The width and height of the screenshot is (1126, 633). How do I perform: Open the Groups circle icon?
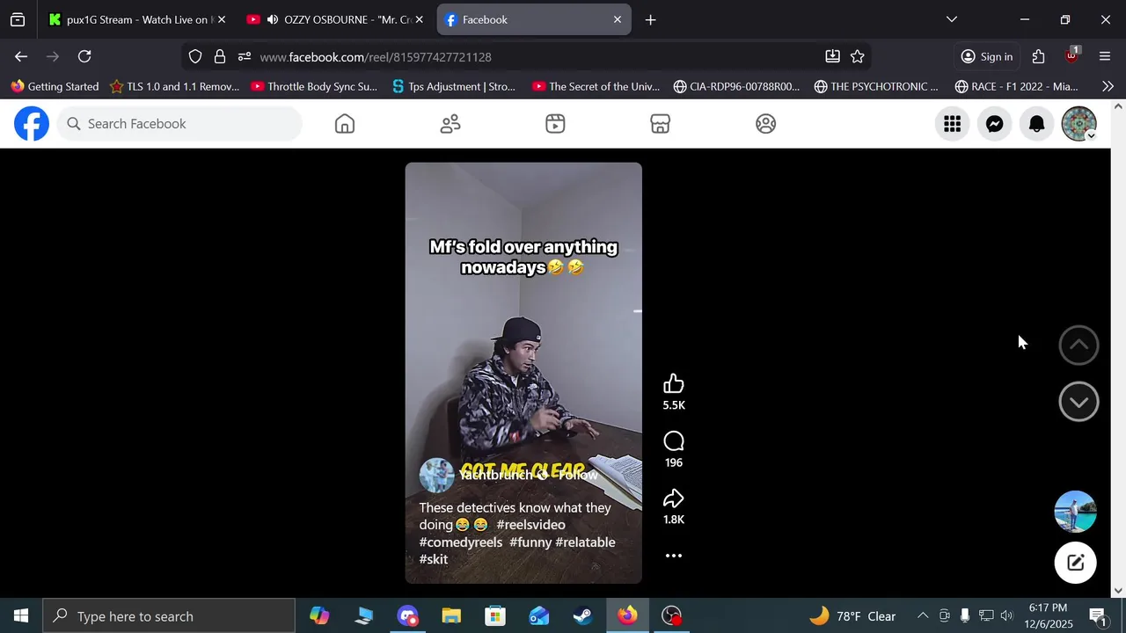coord(766,124)
